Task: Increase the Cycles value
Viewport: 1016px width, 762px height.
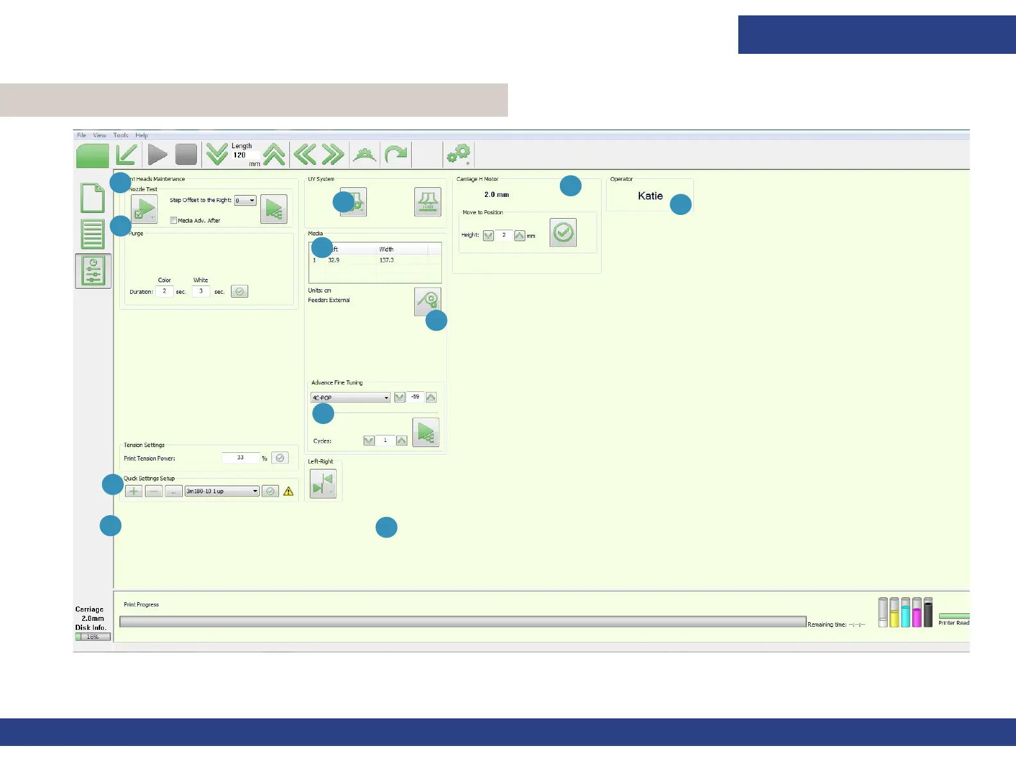Action: 402,441
